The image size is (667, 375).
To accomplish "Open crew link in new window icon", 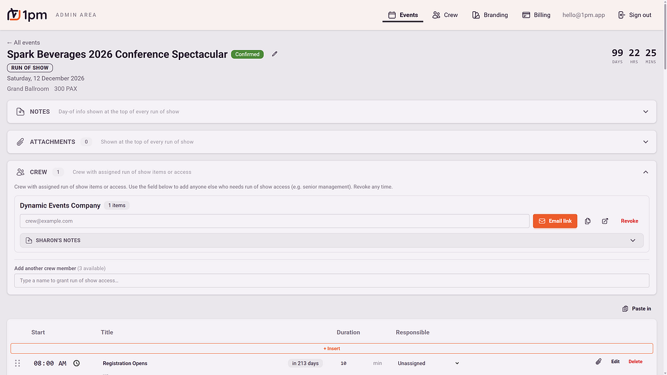I will coord(605,221).
